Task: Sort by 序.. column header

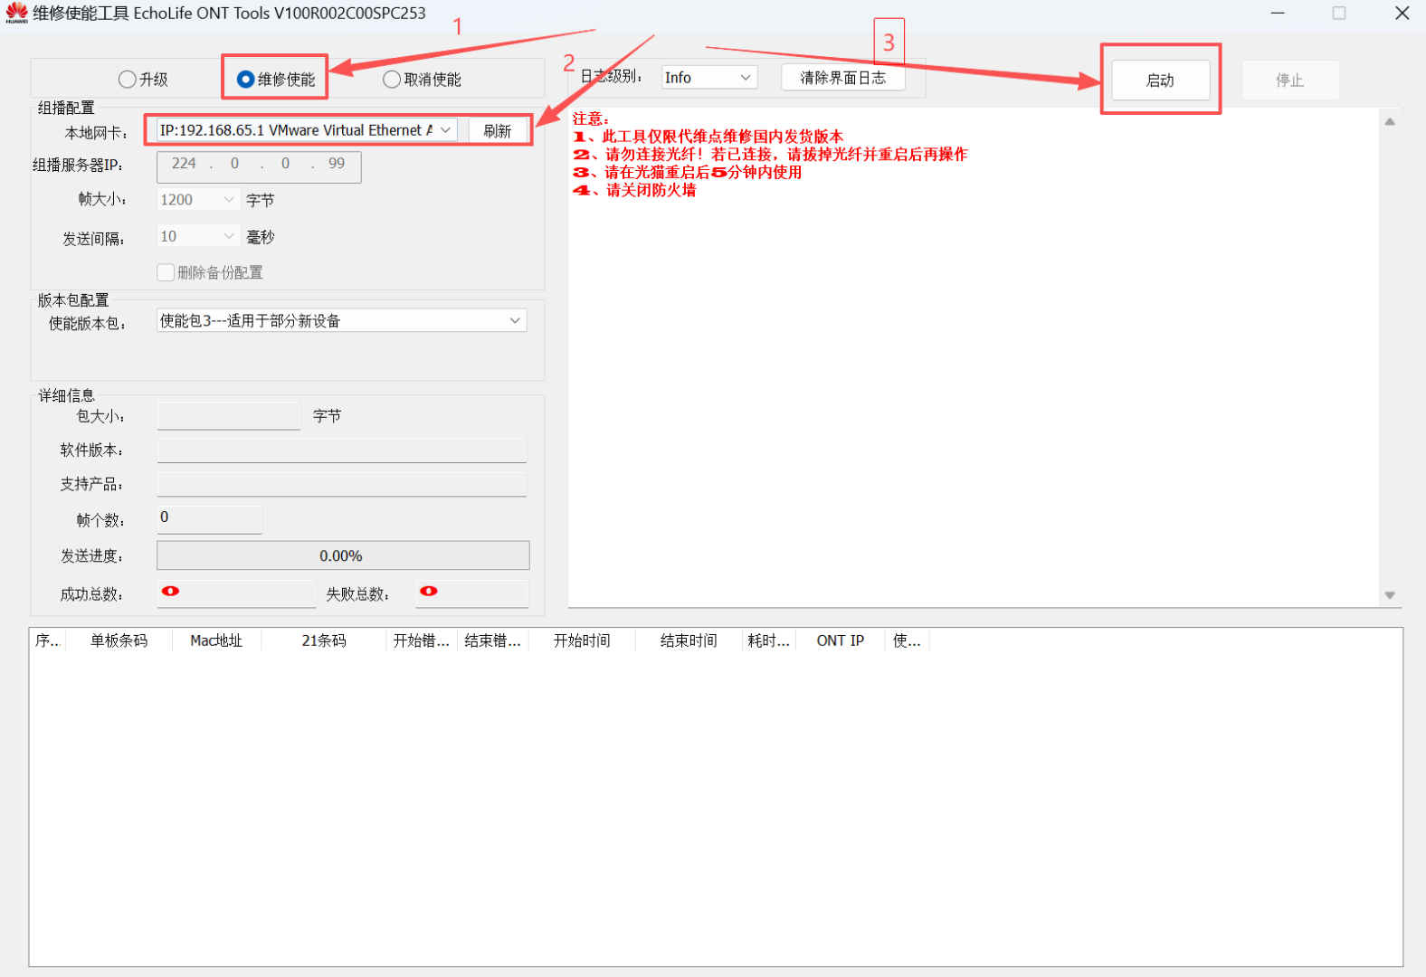Action: coord(47,640)
